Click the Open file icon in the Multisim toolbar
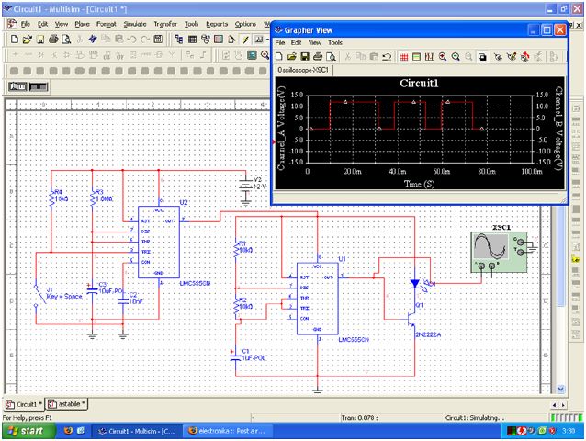 point(28,40)
